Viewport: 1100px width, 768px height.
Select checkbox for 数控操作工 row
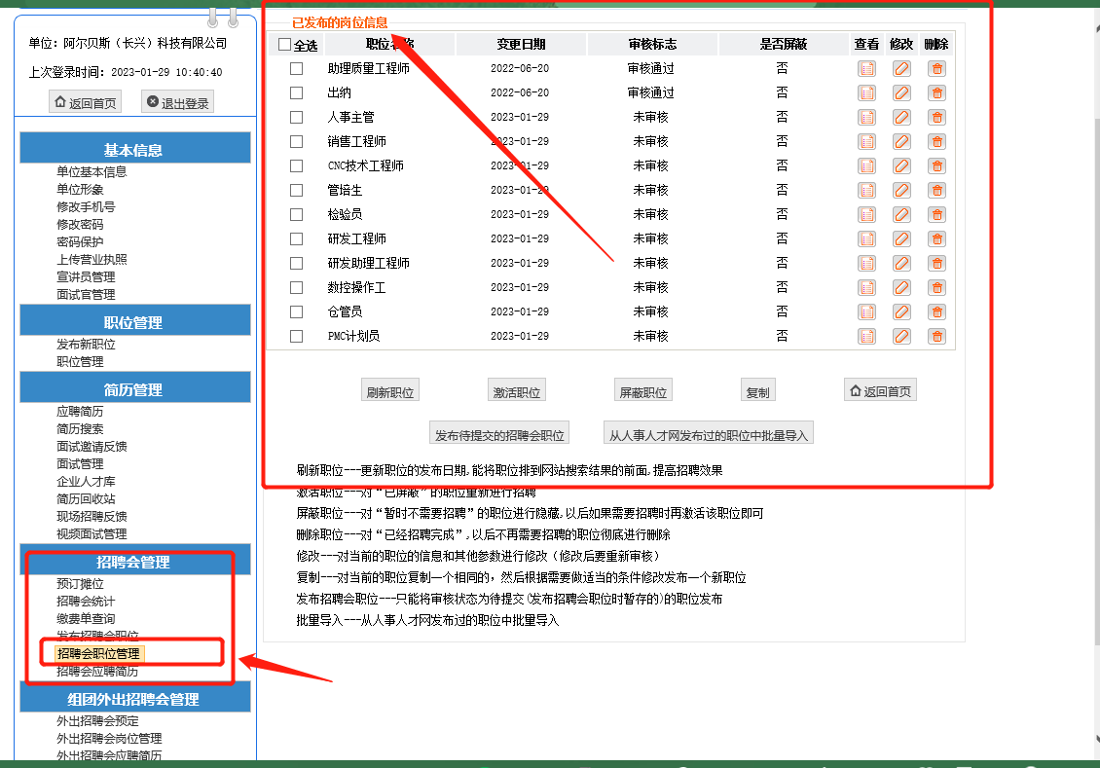(297, 287)
